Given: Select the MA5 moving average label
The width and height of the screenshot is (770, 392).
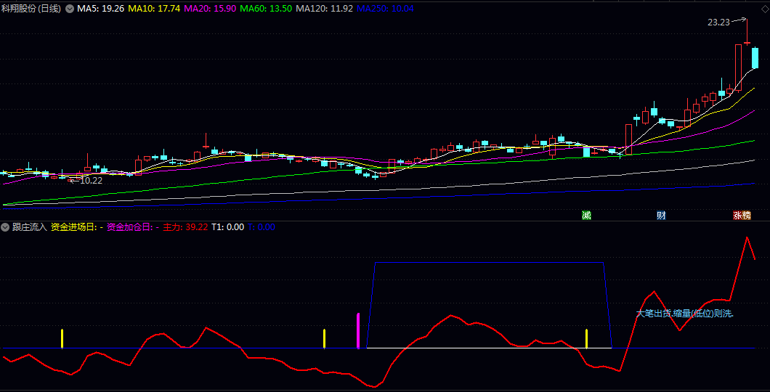Looking at the screenshot, I should pyautogui.click(x=101, y=9).
